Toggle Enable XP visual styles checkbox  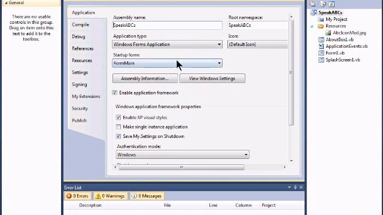(118, 118)
